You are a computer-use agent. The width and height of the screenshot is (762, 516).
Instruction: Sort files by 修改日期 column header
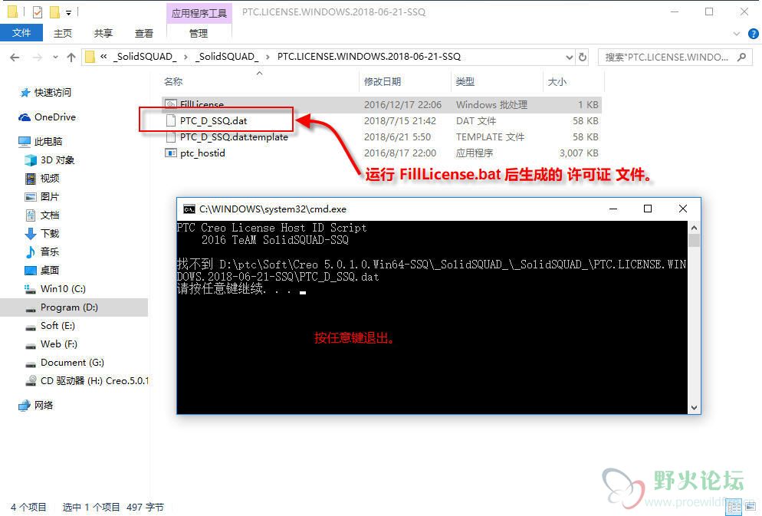[383, 81]
